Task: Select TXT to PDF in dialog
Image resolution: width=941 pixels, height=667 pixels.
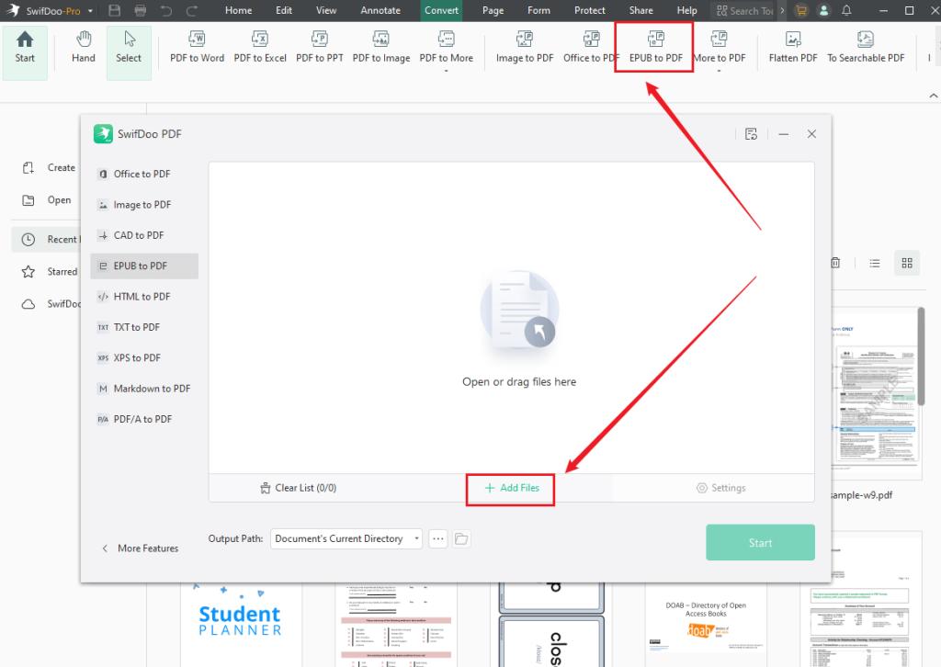Action: point(144,327)
